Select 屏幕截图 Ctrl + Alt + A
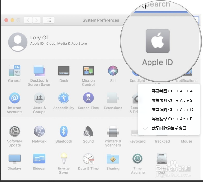The image size is (203, 182). click(x=169, y=91)
